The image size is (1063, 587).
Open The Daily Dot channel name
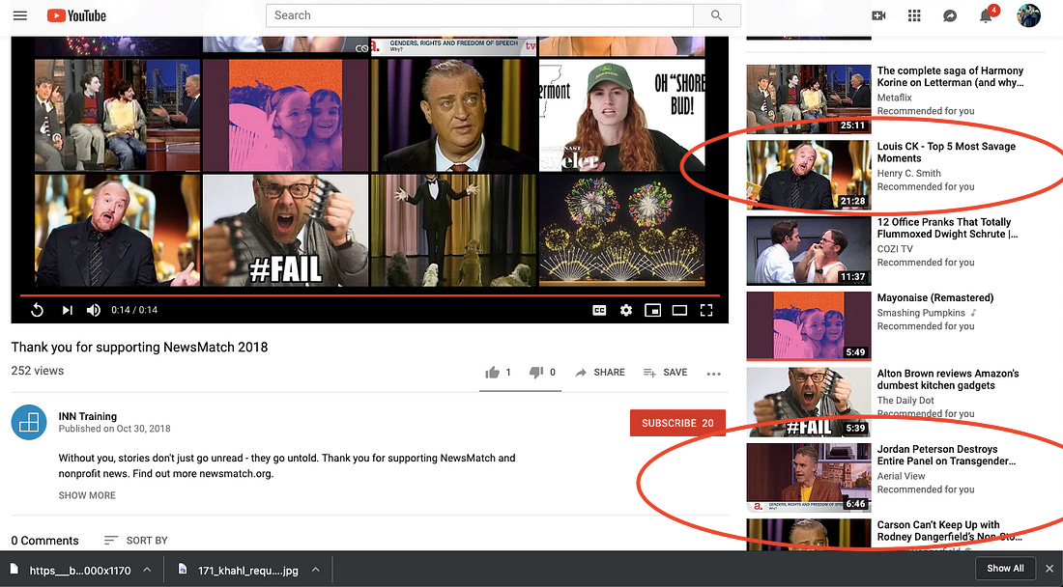[905, 401]
